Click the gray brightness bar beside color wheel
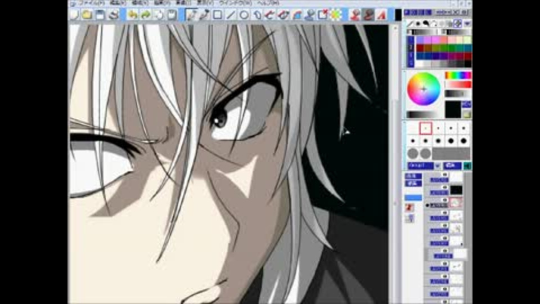 tap(458, 94)
